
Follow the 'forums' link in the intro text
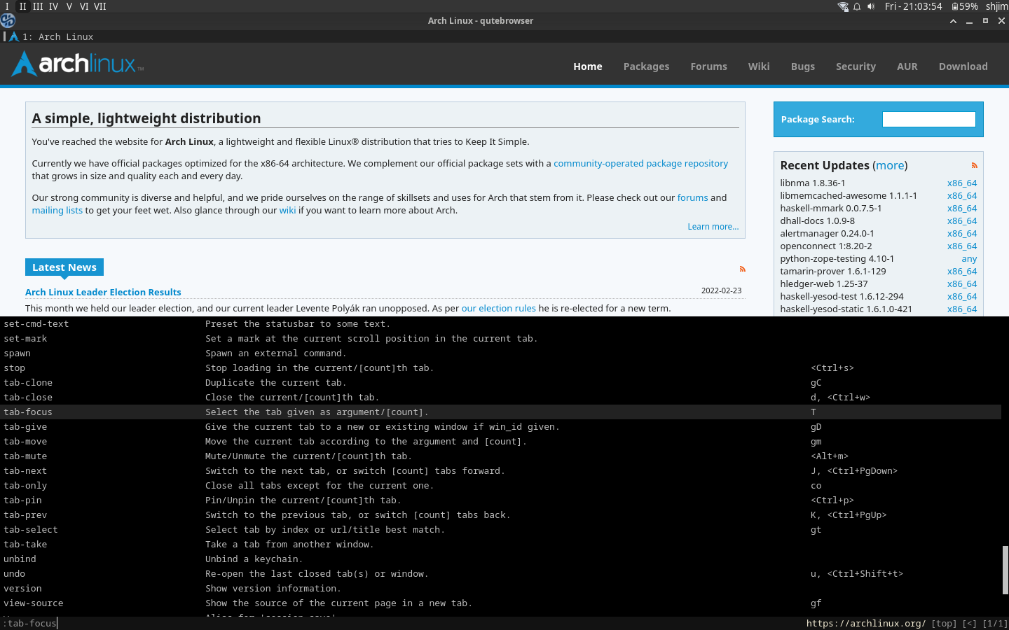(x=692, y=197)
